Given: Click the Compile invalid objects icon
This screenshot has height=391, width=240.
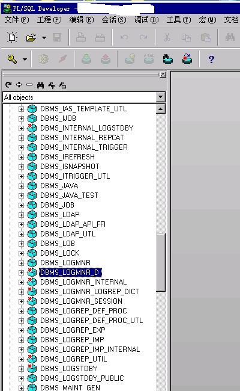Looking at the screenshot, I should point(187,59).
